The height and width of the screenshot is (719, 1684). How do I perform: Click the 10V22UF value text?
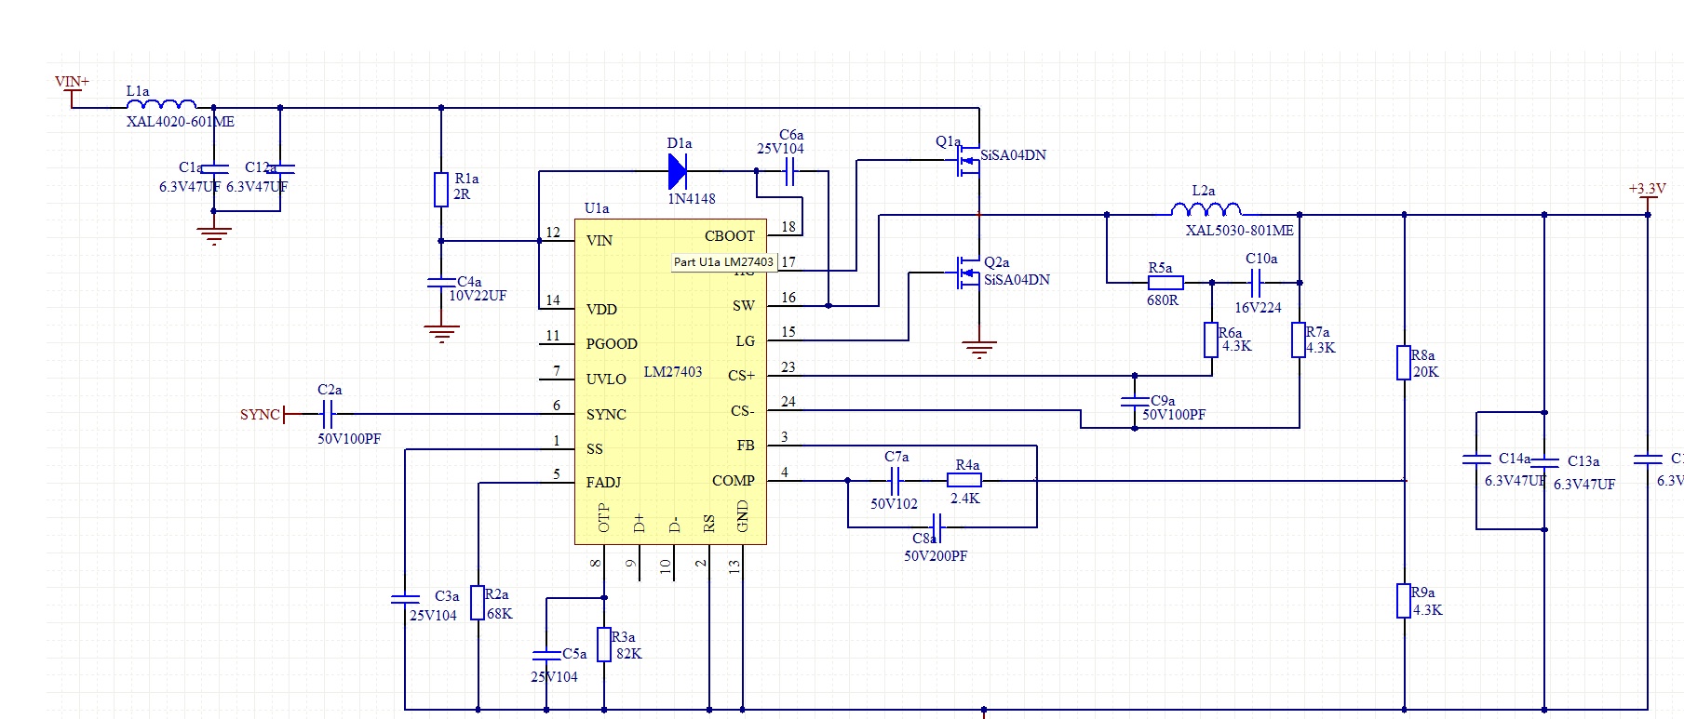(478, 296)
